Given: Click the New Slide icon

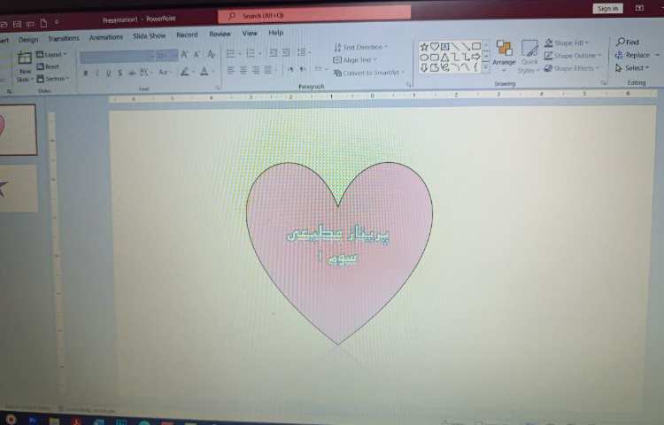Looking at the screenshot, I should [25, 60].
